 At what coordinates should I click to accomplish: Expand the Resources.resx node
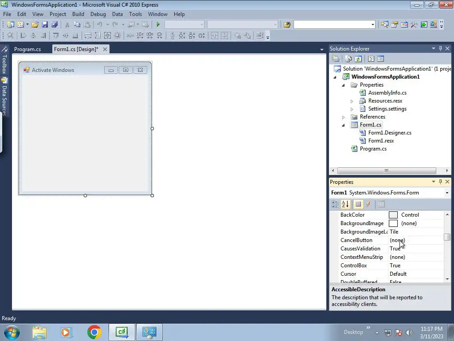pos(352,101)
